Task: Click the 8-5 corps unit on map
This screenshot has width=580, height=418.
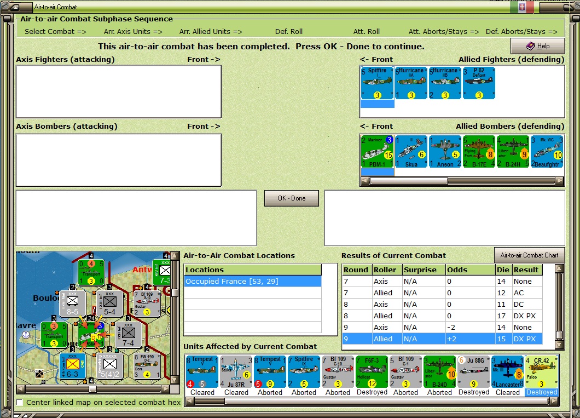Action: (72, 303)
